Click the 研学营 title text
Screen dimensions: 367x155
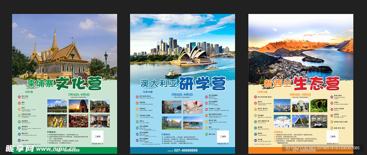(x=203, y=83)
